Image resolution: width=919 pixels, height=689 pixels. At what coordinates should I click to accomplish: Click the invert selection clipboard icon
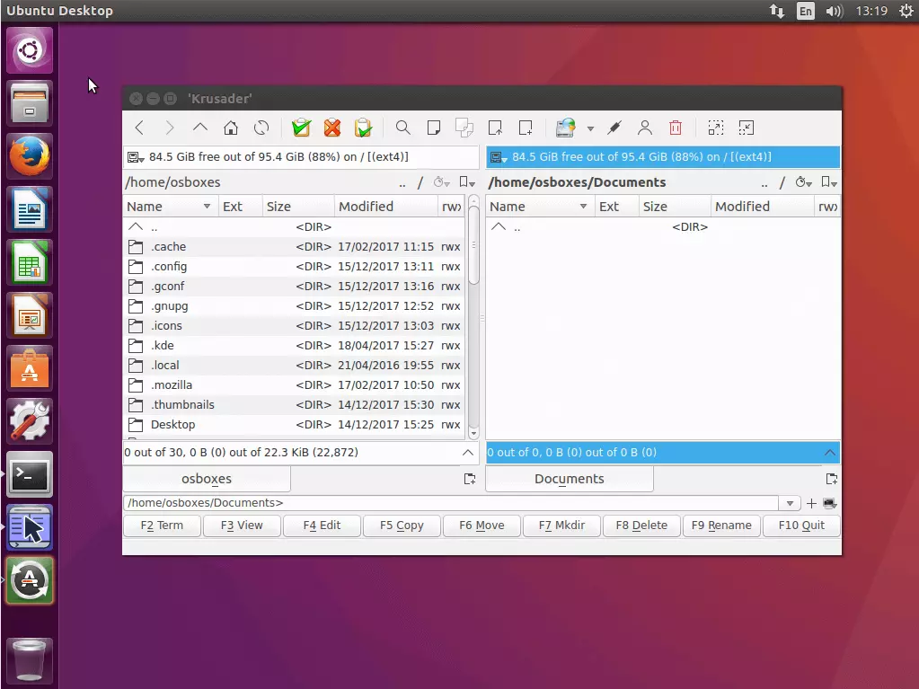click(363, 128)
